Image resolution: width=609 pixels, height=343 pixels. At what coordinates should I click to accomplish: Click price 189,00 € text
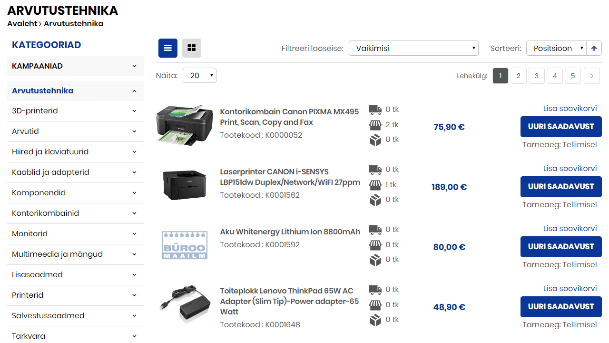449,187
